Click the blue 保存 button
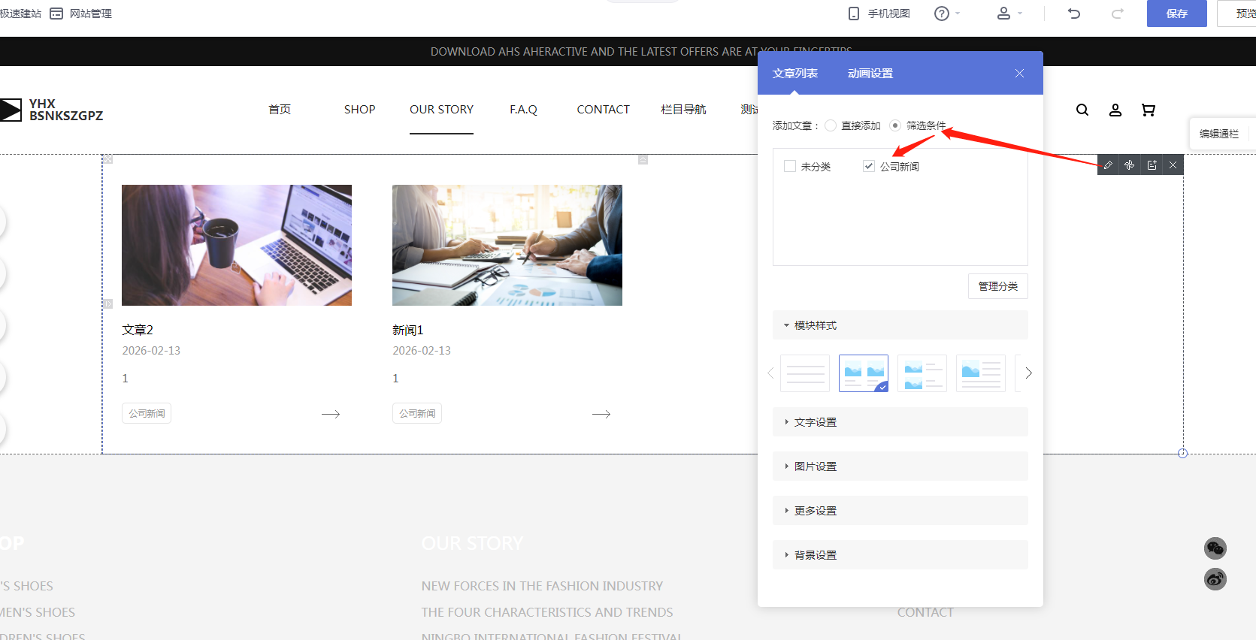Screen dimensions: 1256x640 [1176, 14]
